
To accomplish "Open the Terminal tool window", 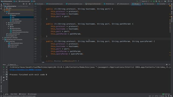I will pos(22,94).
